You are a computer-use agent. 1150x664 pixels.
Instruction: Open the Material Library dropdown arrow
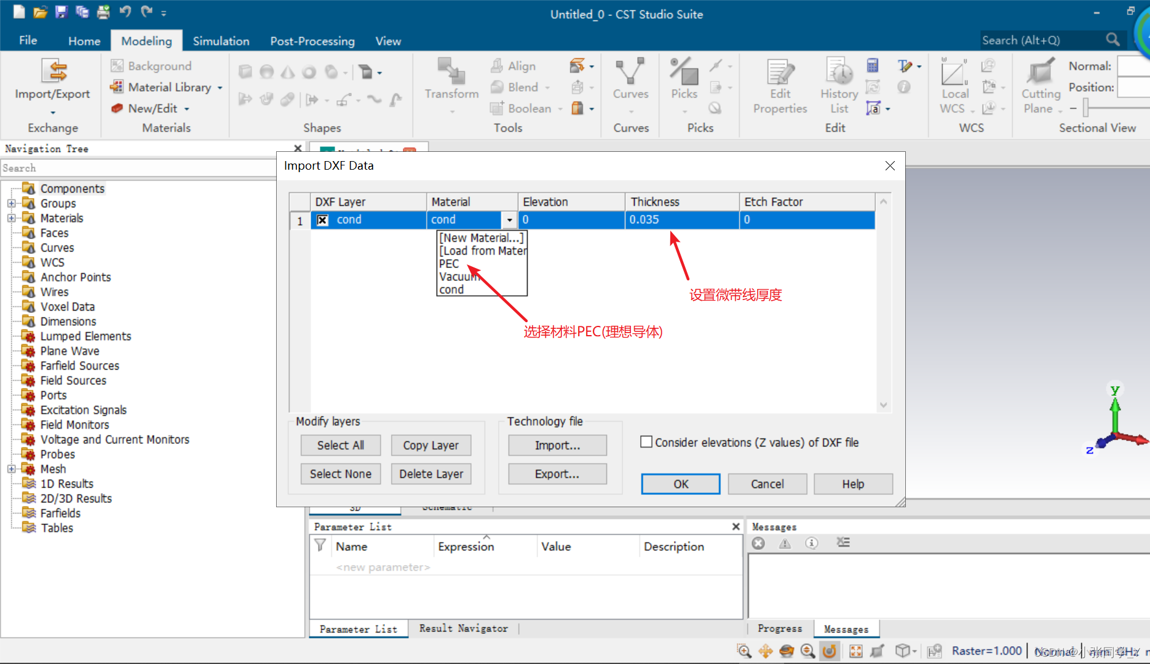[x=220, y=88]
